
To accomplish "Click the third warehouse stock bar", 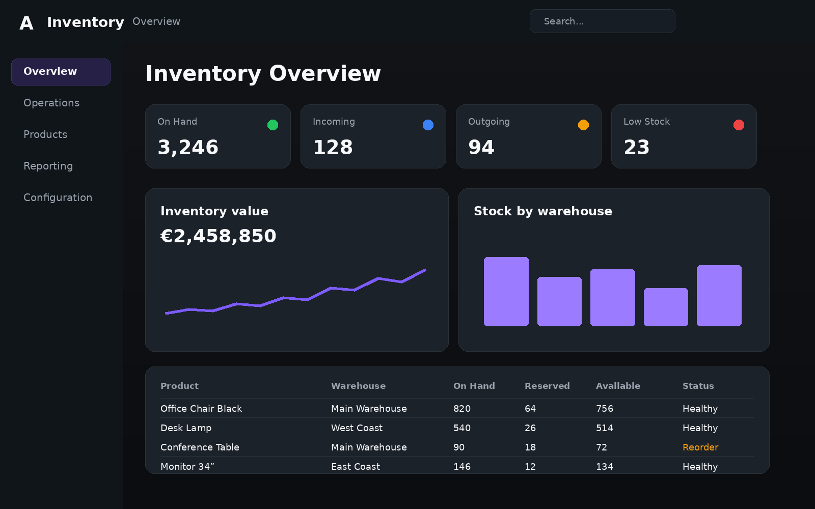I will [x=613, y=298].
